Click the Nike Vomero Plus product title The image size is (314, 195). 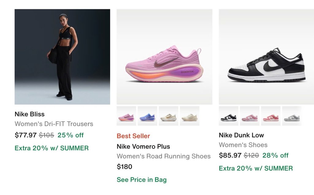tap(144, 146)
